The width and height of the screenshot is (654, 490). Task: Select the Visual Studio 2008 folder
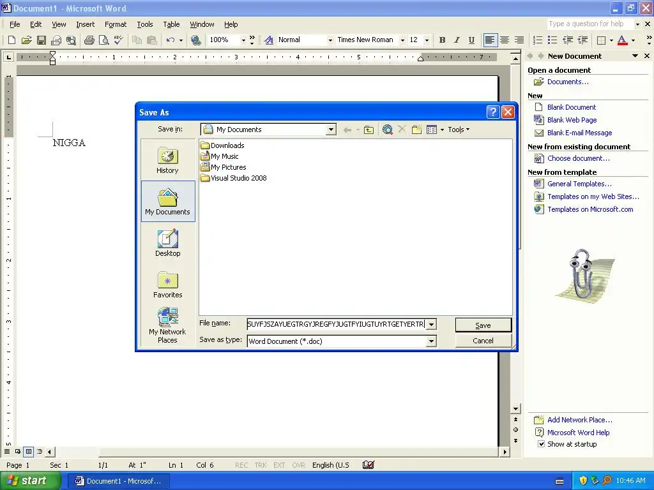[234, 178]
